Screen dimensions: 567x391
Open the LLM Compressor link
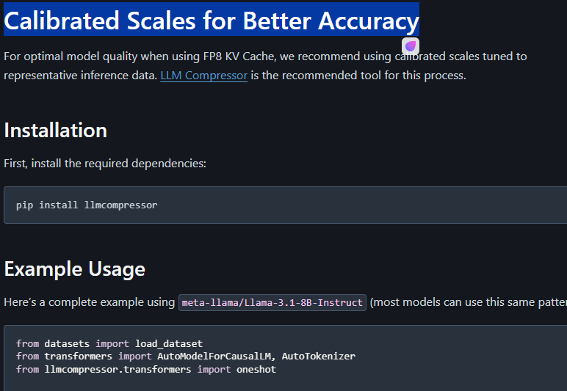204,76
